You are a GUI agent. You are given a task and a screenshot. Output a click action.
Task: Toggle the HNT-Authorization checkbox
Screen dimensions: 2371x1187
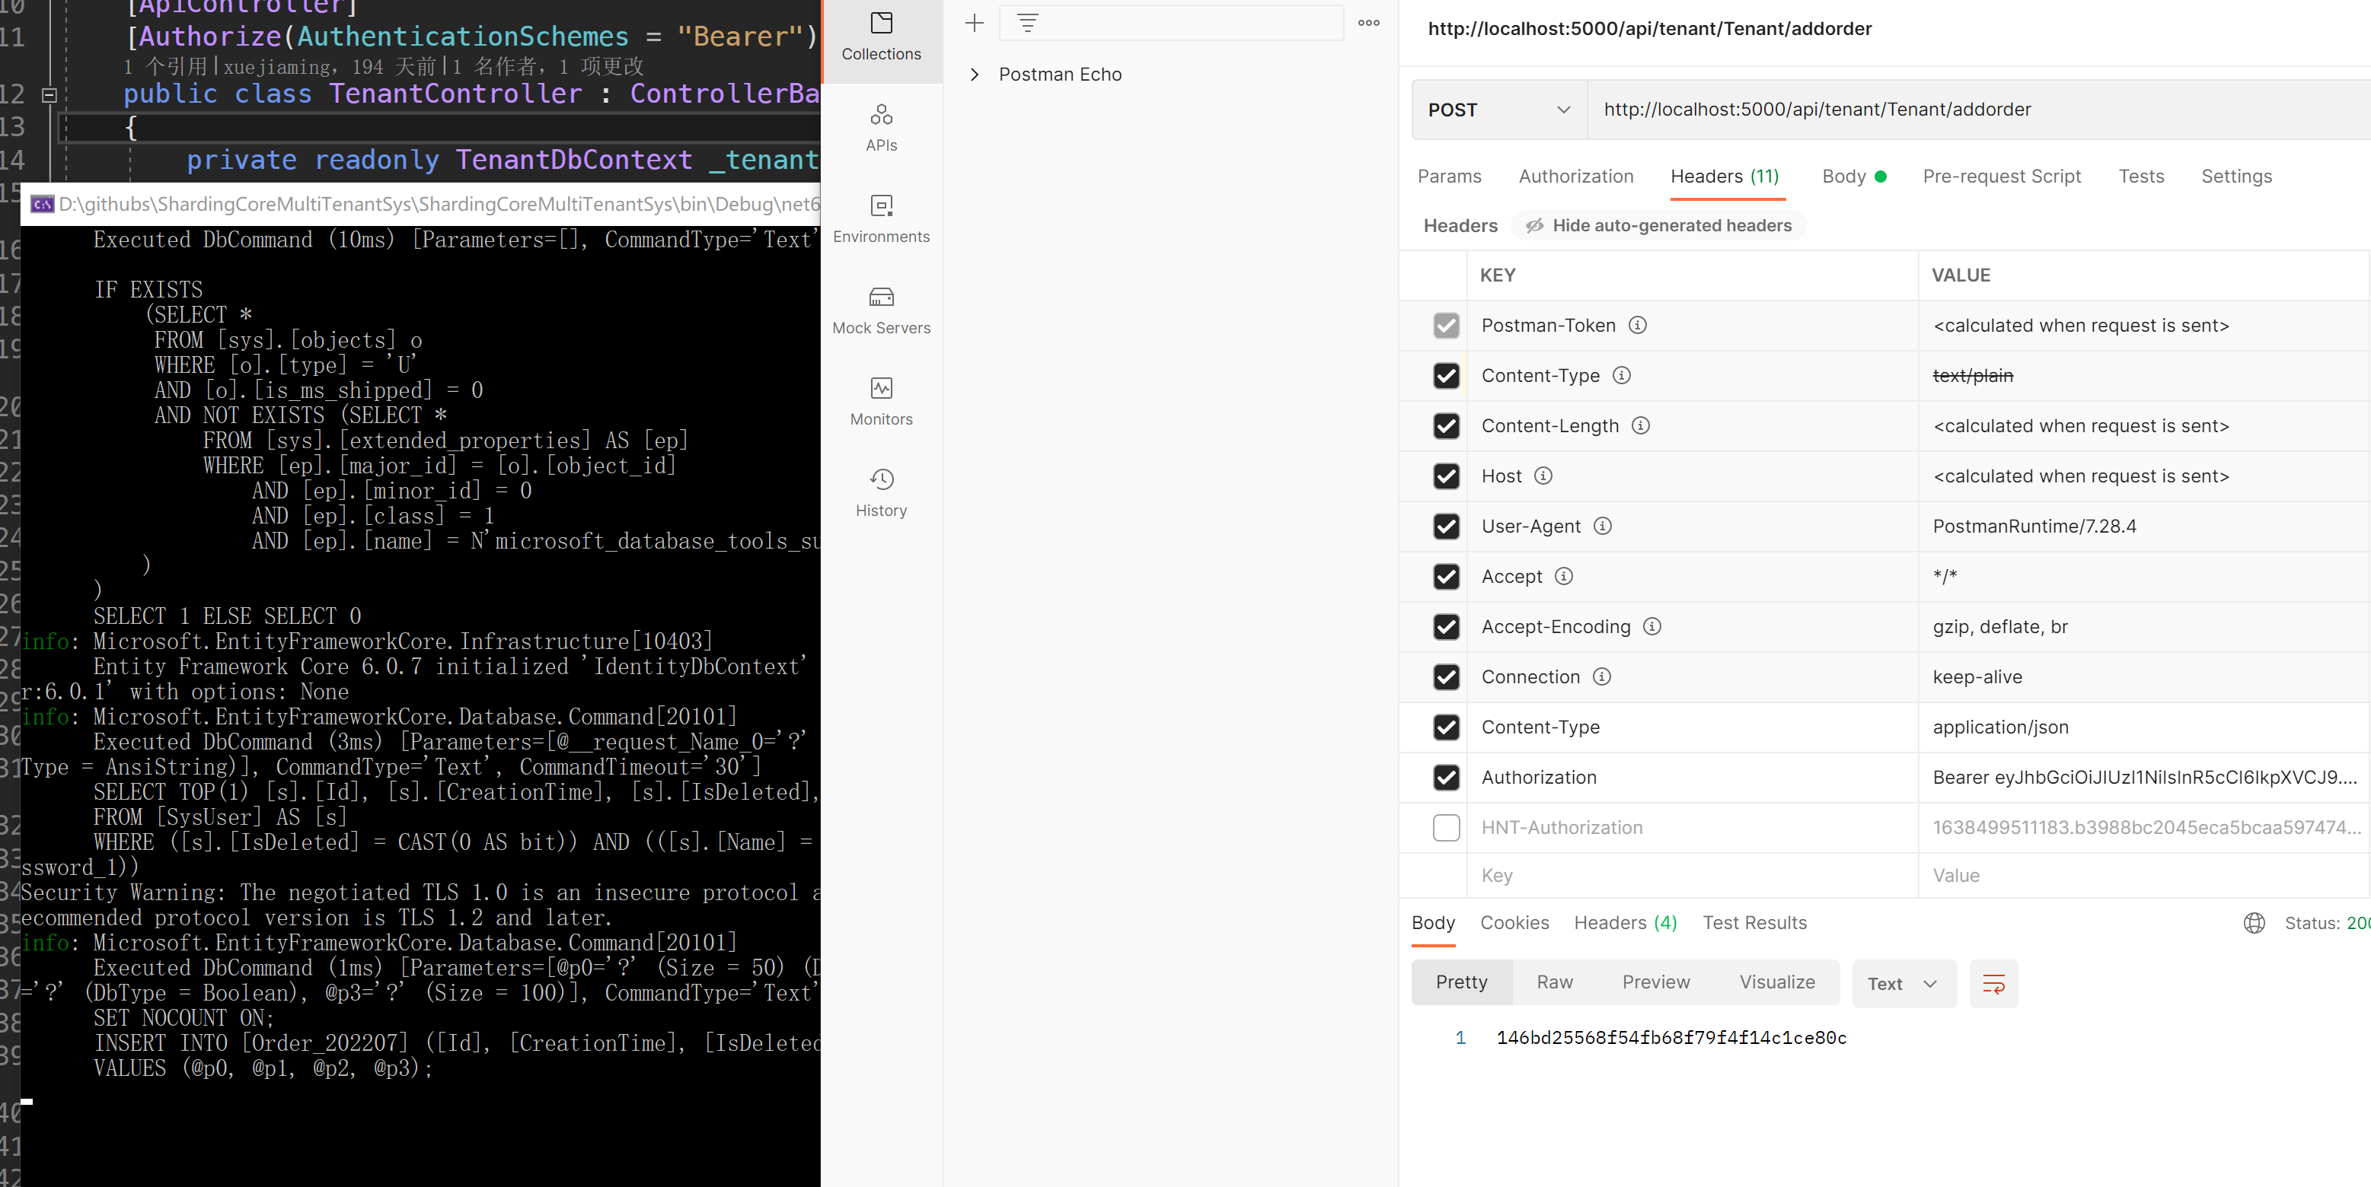[1448, 826]
